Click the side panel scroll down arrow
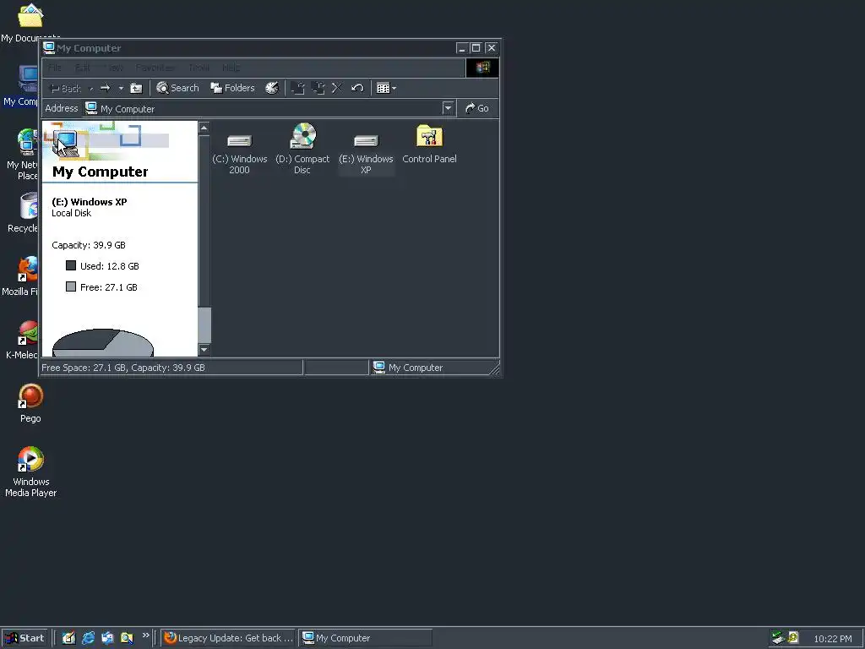The width and height of the screenshot is (865, 649). (x=204, y=349)
